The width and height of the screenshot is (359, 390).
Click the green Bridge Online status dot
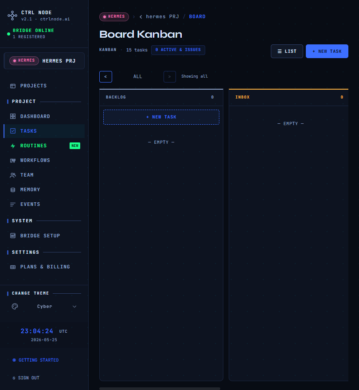[x=9, y=34]
